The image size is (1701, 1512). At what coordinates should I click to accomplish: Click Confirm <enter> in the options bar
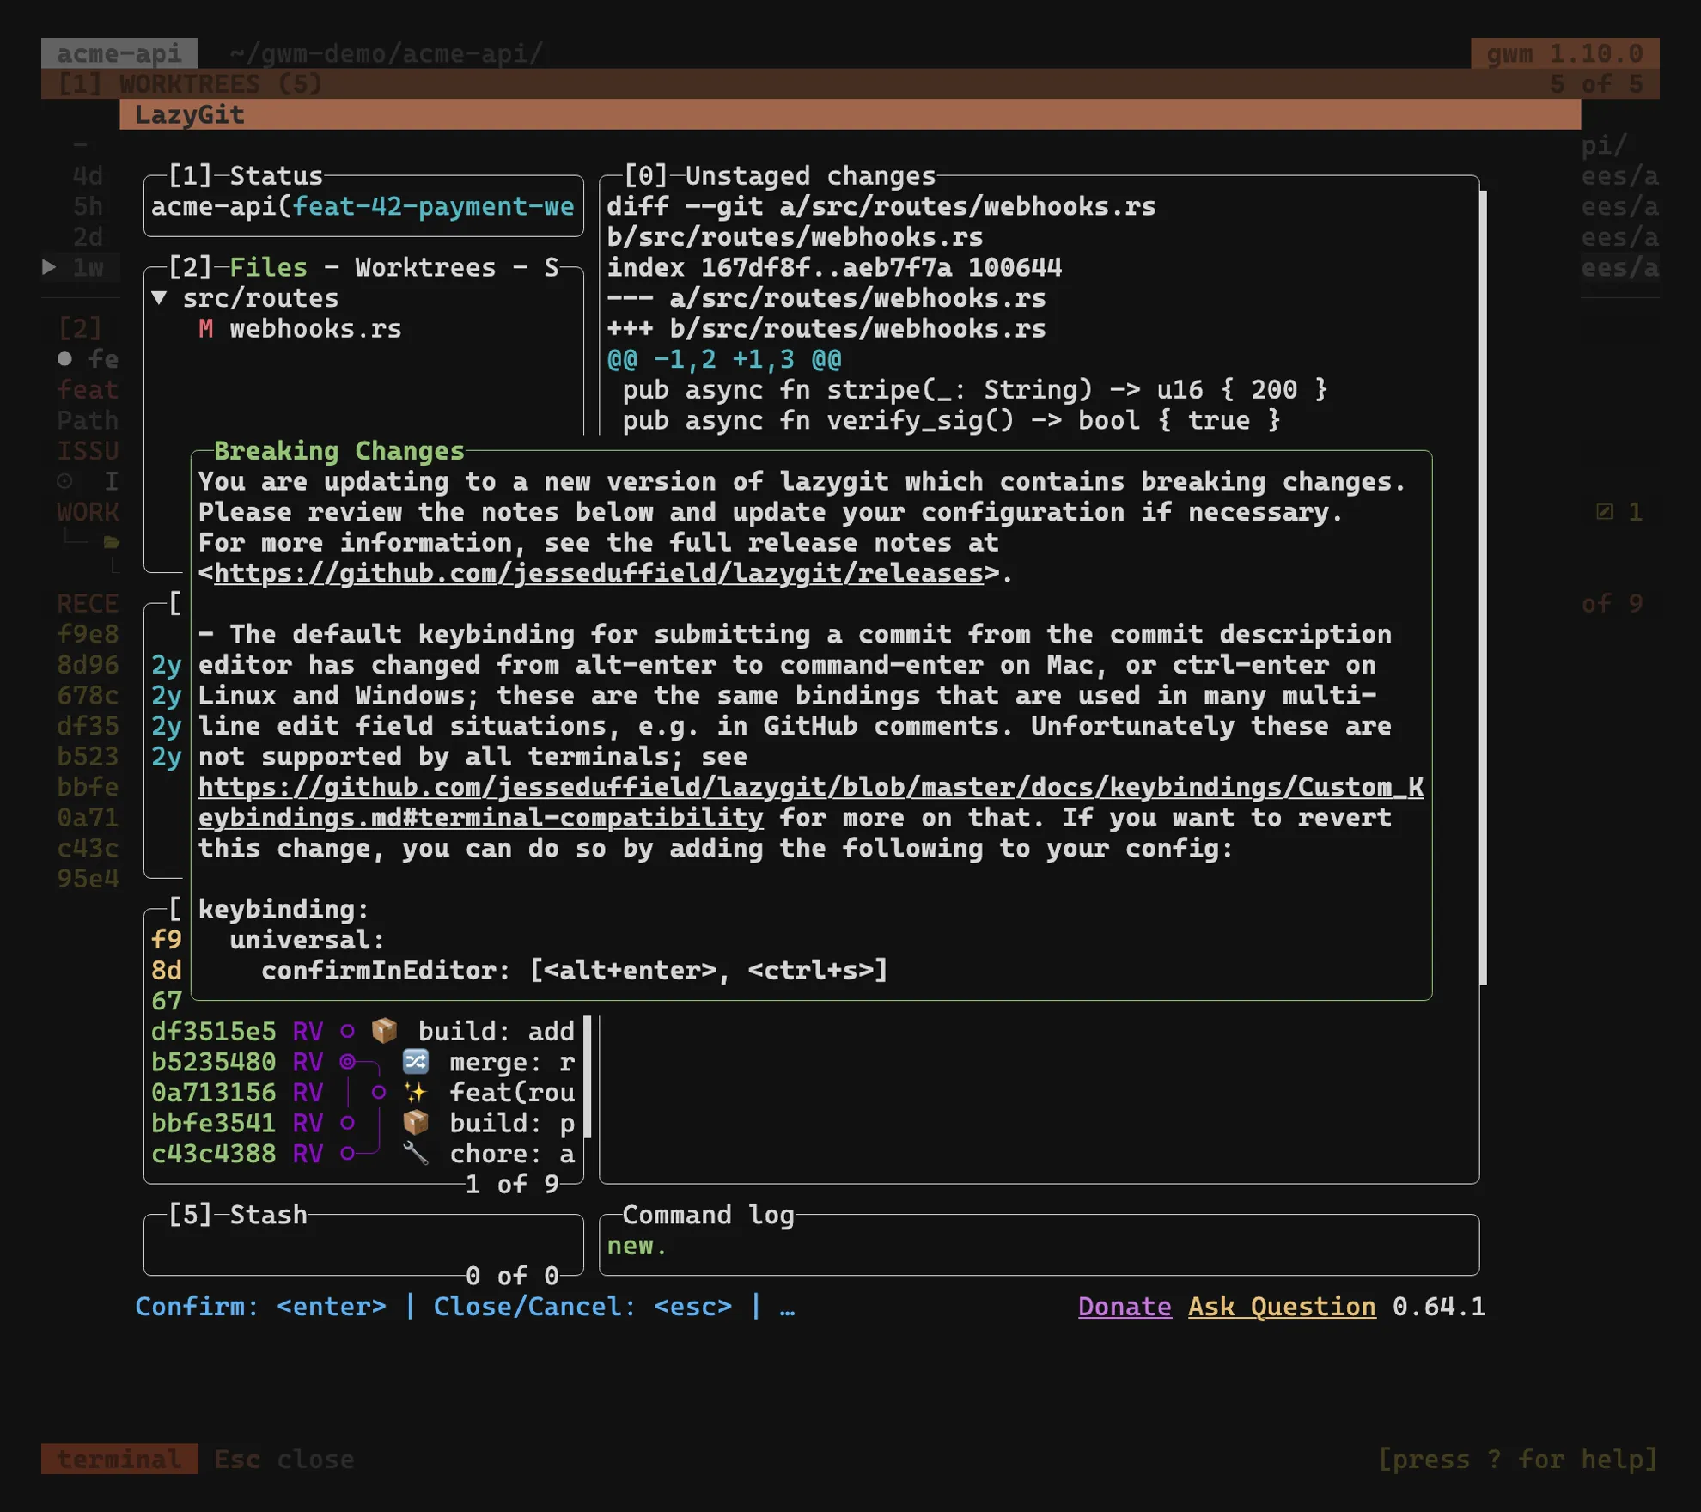(x=260, y=1306)
